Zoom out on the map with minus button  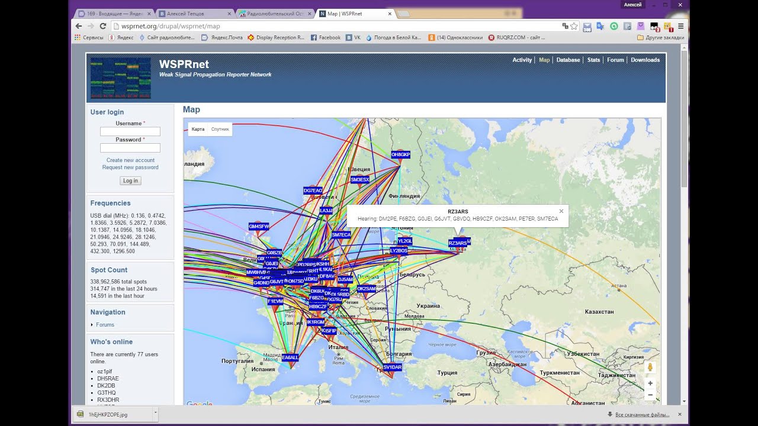click(x=650, y=395)
